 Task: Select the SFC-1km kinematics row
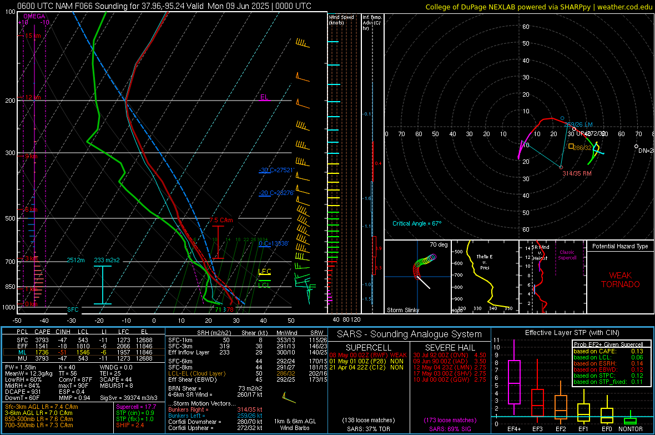(x=248, y=340)
